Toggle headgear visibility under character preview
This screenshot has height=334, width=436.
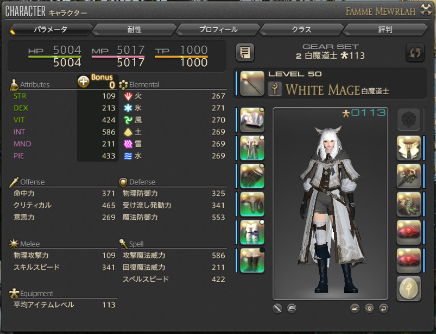tap(292, 308)
